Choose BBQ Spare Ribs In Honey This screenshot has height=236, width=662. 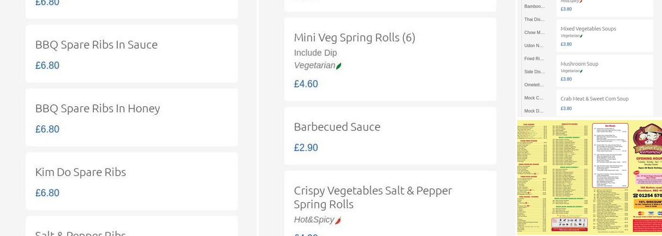(x=131, y=118)
